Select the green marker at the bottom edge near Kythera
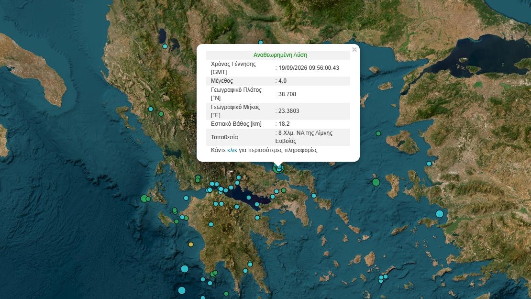Viewport: 531px width, 299px height. pos(226,294)
